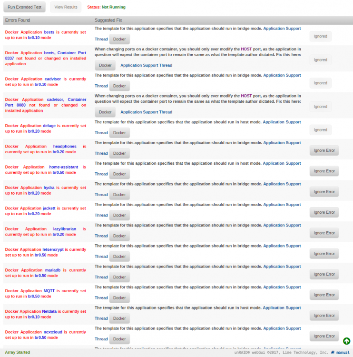
Task: Click Docker button in deluge row
Action: [119, 133]
